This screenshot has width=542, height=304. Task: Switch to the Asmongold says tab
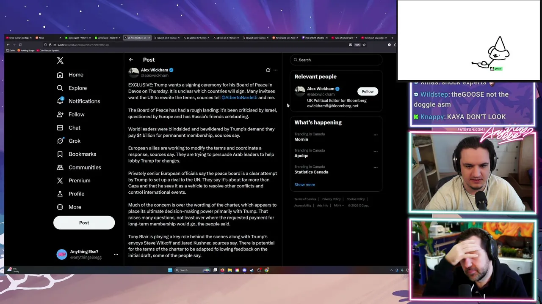point(285,38)
